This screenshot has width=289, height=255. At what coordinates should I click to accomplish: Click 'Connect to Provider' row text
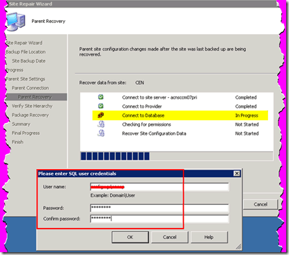(x=142, y=106)
